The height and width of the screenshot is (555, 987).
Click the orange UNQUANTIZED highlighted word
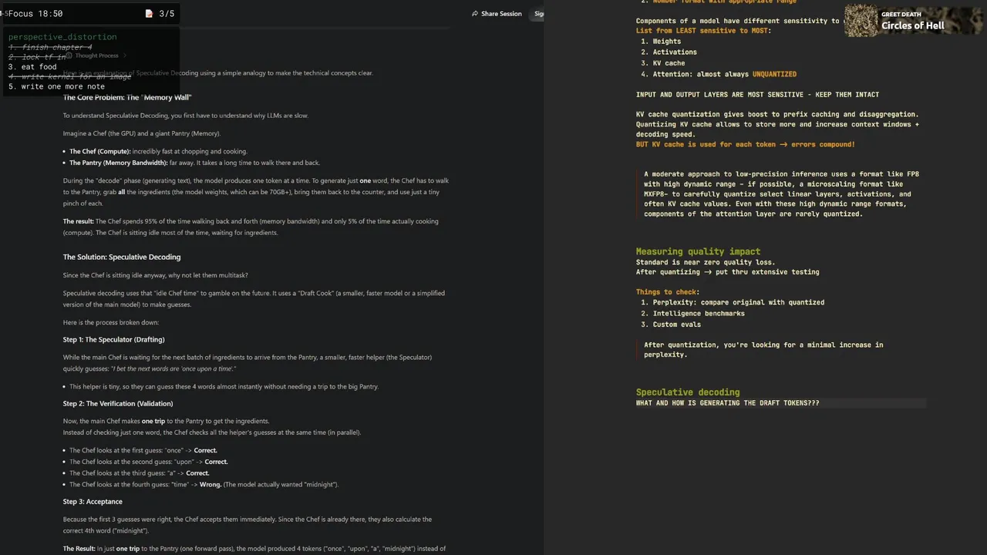pyautogui.click(x=774, y=74)
